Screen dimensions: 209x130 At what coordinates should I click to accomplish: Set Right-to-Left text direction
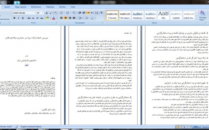pos(92,13)
